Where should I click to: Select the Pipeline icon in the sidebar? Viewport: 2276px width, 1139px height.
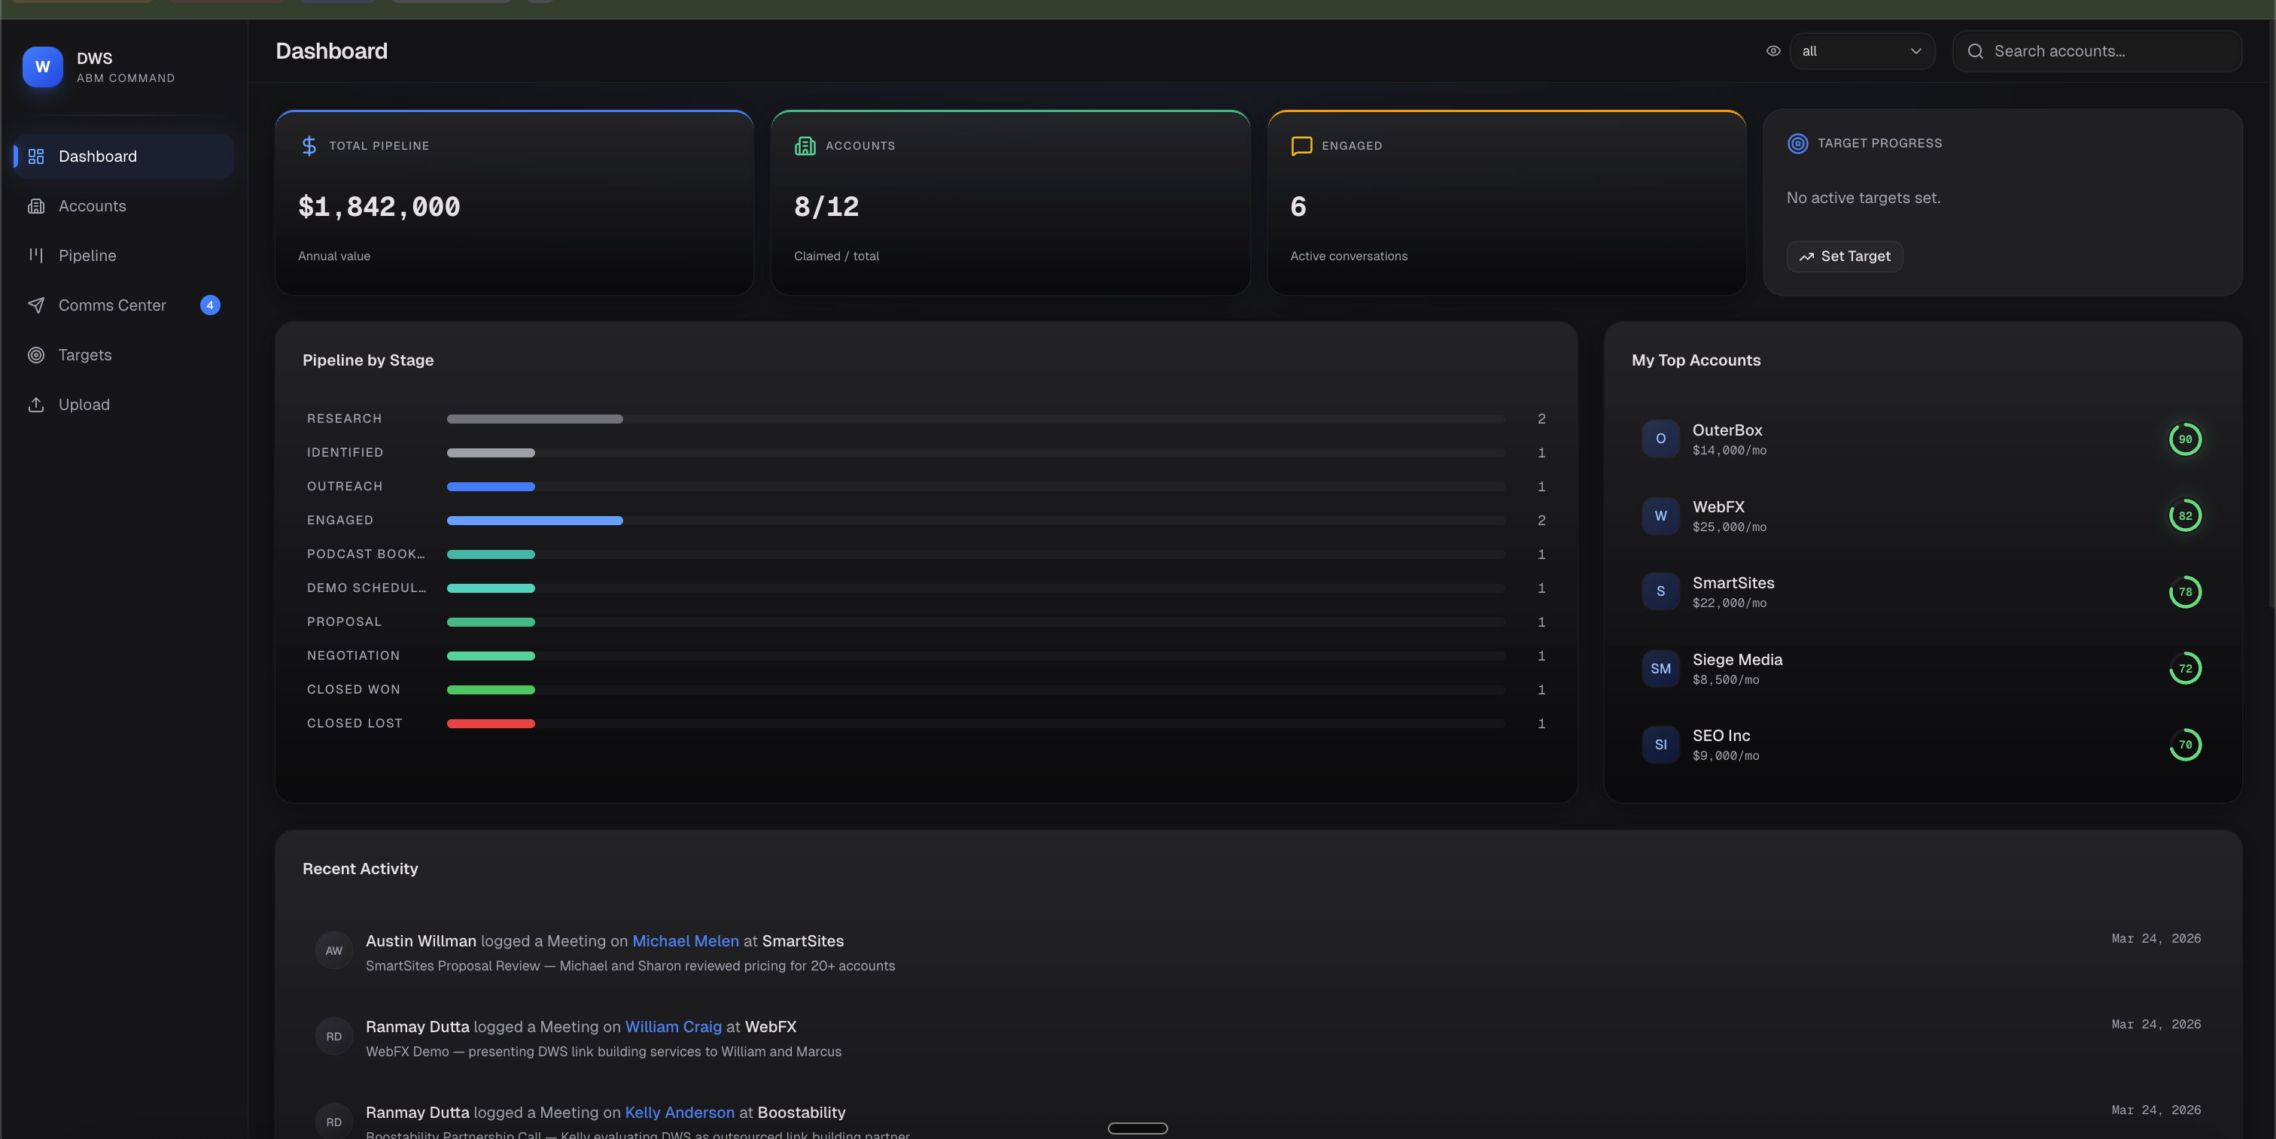[x=36, y=255]
